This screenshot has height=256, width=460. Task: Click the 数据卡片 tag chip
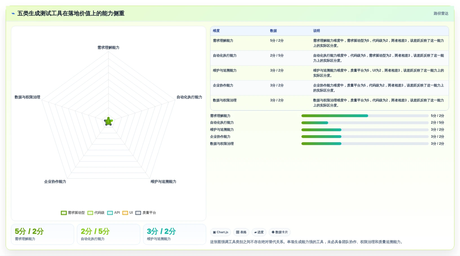pyautogui.click(x=280, y=232)
